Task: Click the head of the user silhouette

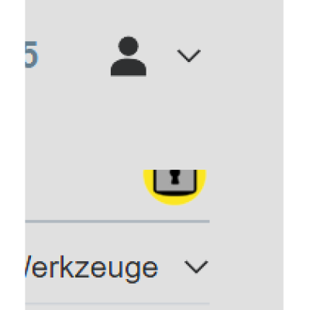Action: click(x=129, y=46)
